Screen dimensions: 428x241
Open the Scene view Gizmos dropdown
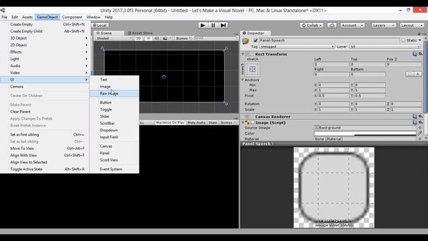pyautogui.click(x=183, y=38)
